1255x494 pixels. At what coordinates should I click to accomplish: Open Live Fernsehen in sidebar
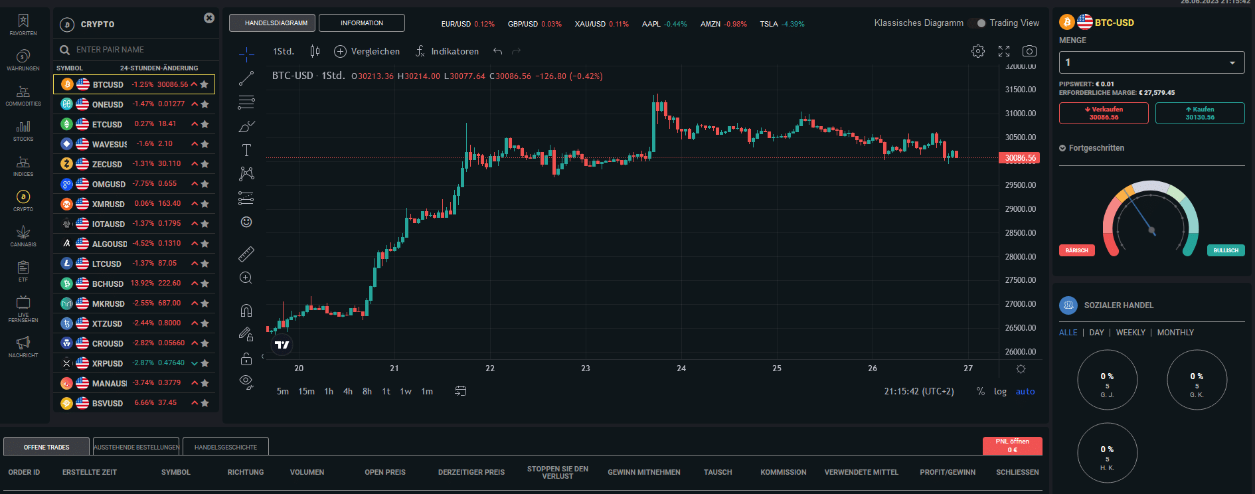click(23, 309)
